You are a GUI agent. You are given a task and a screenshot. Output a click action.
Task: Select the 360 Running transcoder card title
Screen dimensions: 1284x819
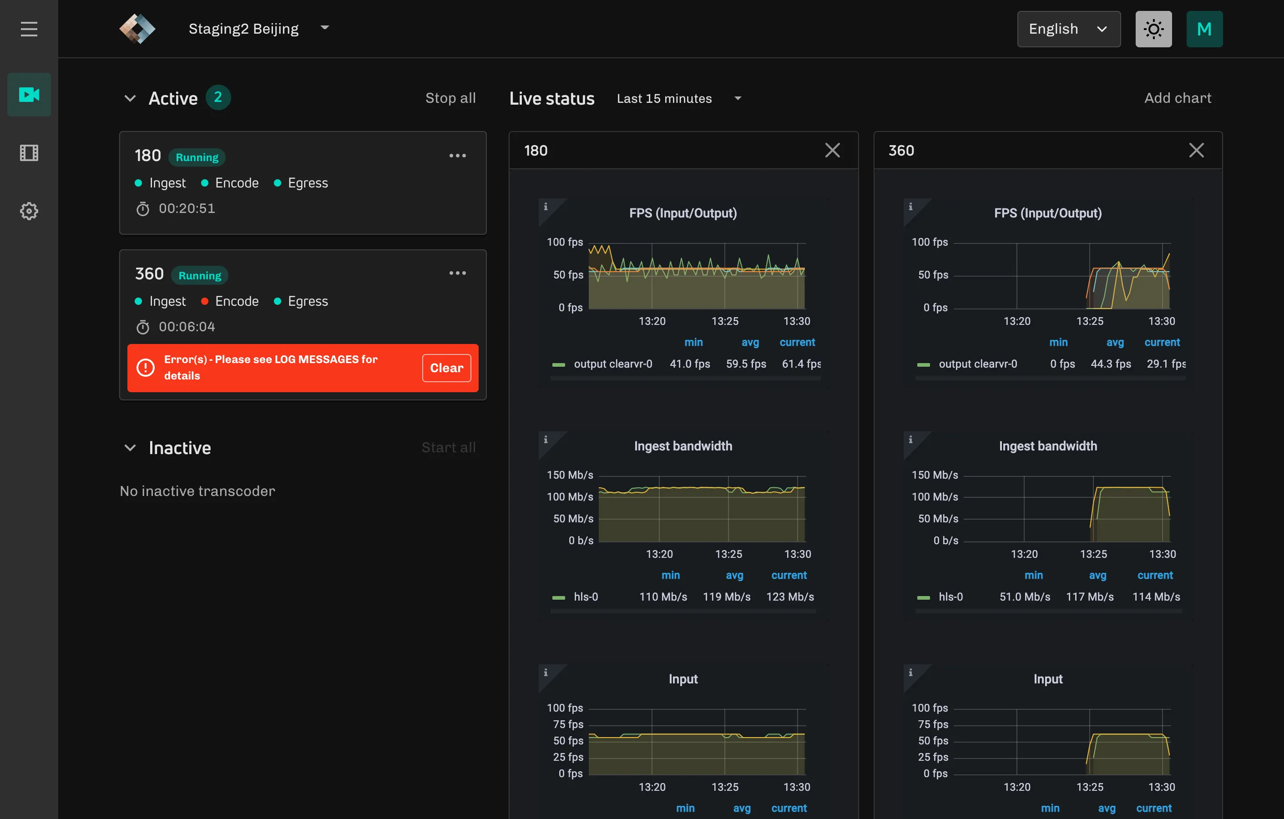click(149, 274)
